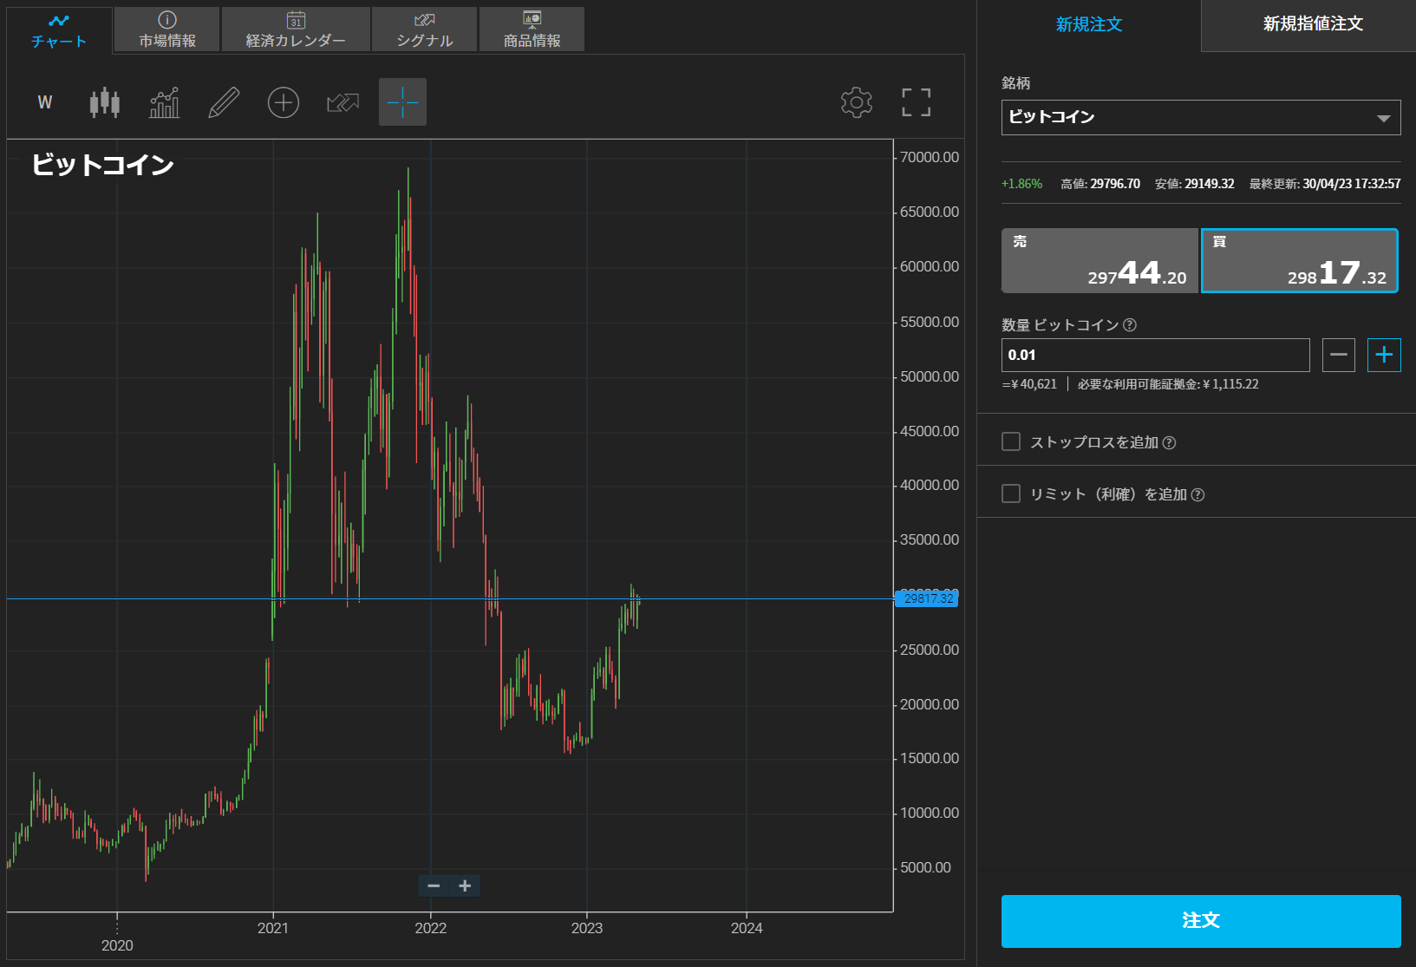The height and width of the screenshot is (967, 1416).
Task: Toggle the crosshair cursor tool
Action: pyautogui.click(x=402, y=102)
